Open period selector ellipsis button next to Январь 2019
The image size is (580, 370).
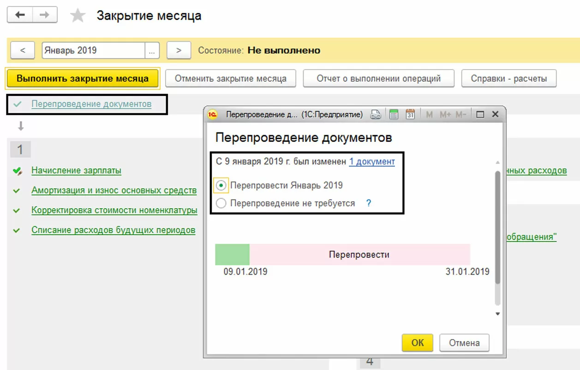tap(152, 51)
